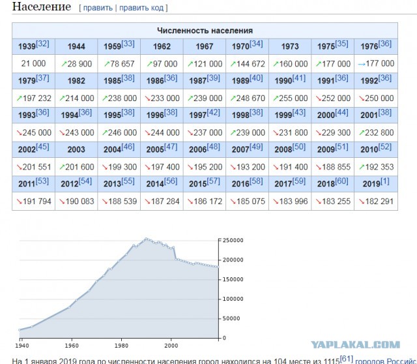
Task: Select the 192 353 value for 2010
Action: 379,167
